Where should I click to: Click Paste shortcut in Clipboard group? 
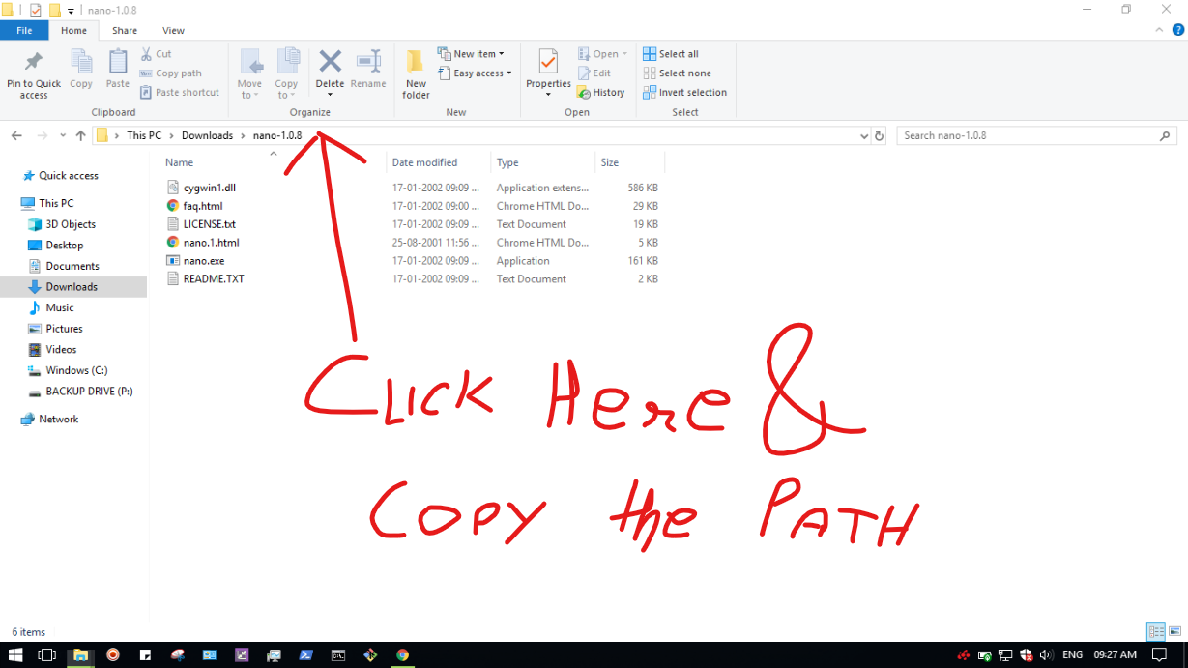(x=179, y=93)
